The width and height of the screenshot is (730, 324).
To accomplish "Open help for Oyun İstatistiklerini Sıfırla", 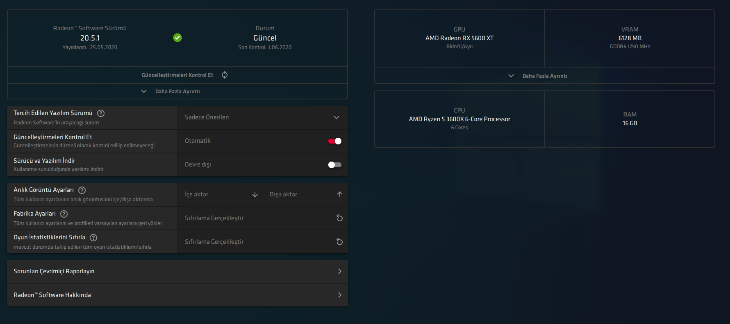I will point(93,238).
